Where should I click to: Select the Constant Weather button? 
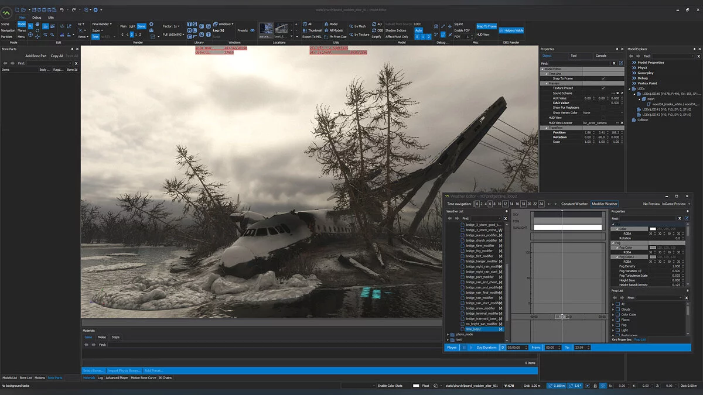click(574, 204)
